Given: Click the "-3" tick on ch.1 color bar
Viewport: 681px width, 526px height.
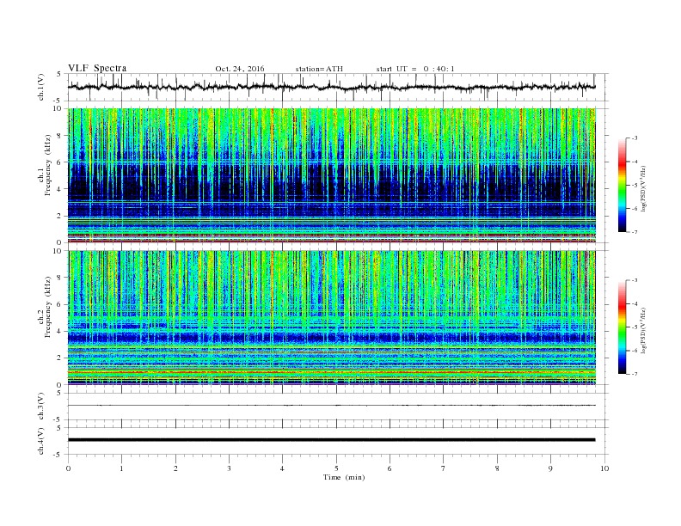Looking at the screenshot, I should coord(634,138).
